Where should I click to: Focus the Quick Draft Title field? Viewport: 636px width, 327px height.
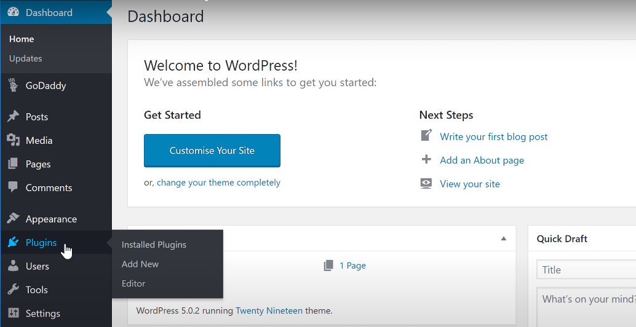586,269
